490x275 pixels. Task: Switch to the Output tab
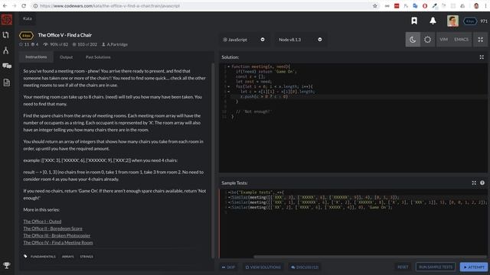[x=67, y=57]
